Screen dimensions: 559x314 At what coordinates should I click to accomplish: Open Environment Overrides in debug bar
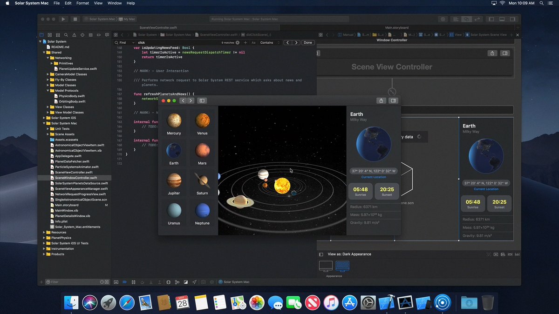click(186, 281)
